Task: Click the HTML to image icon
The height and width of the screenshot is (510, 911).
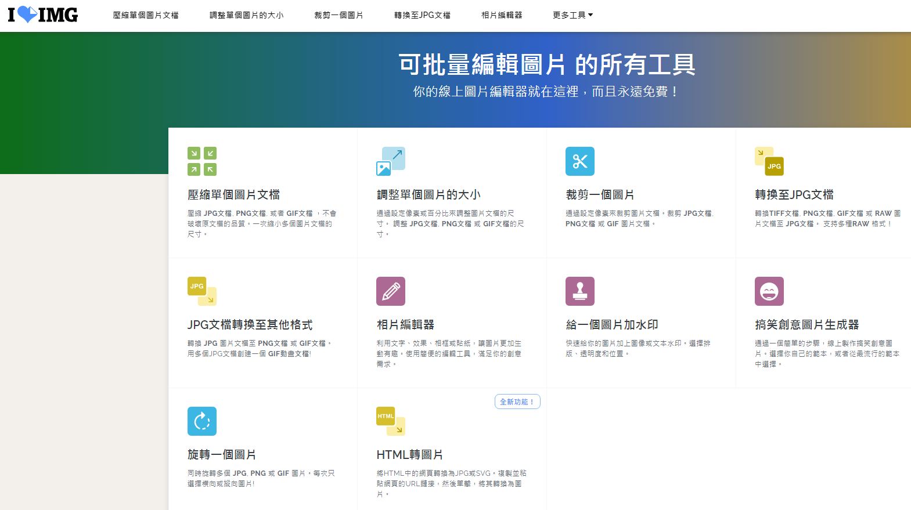Action: (x=391, y=421)
